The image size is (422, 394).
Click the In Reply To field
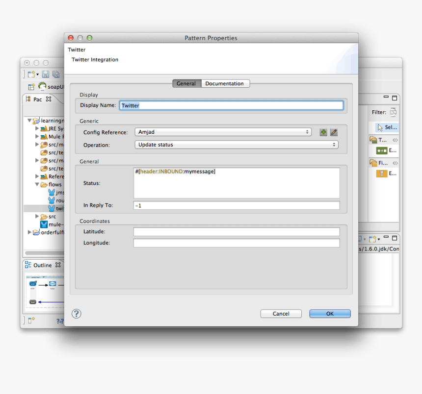pos(237,206)
